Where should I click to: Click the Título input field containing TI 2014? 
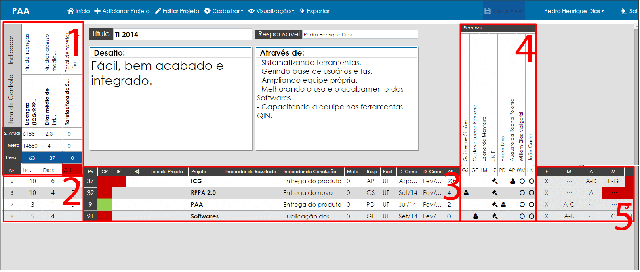(x=182, y=34)
